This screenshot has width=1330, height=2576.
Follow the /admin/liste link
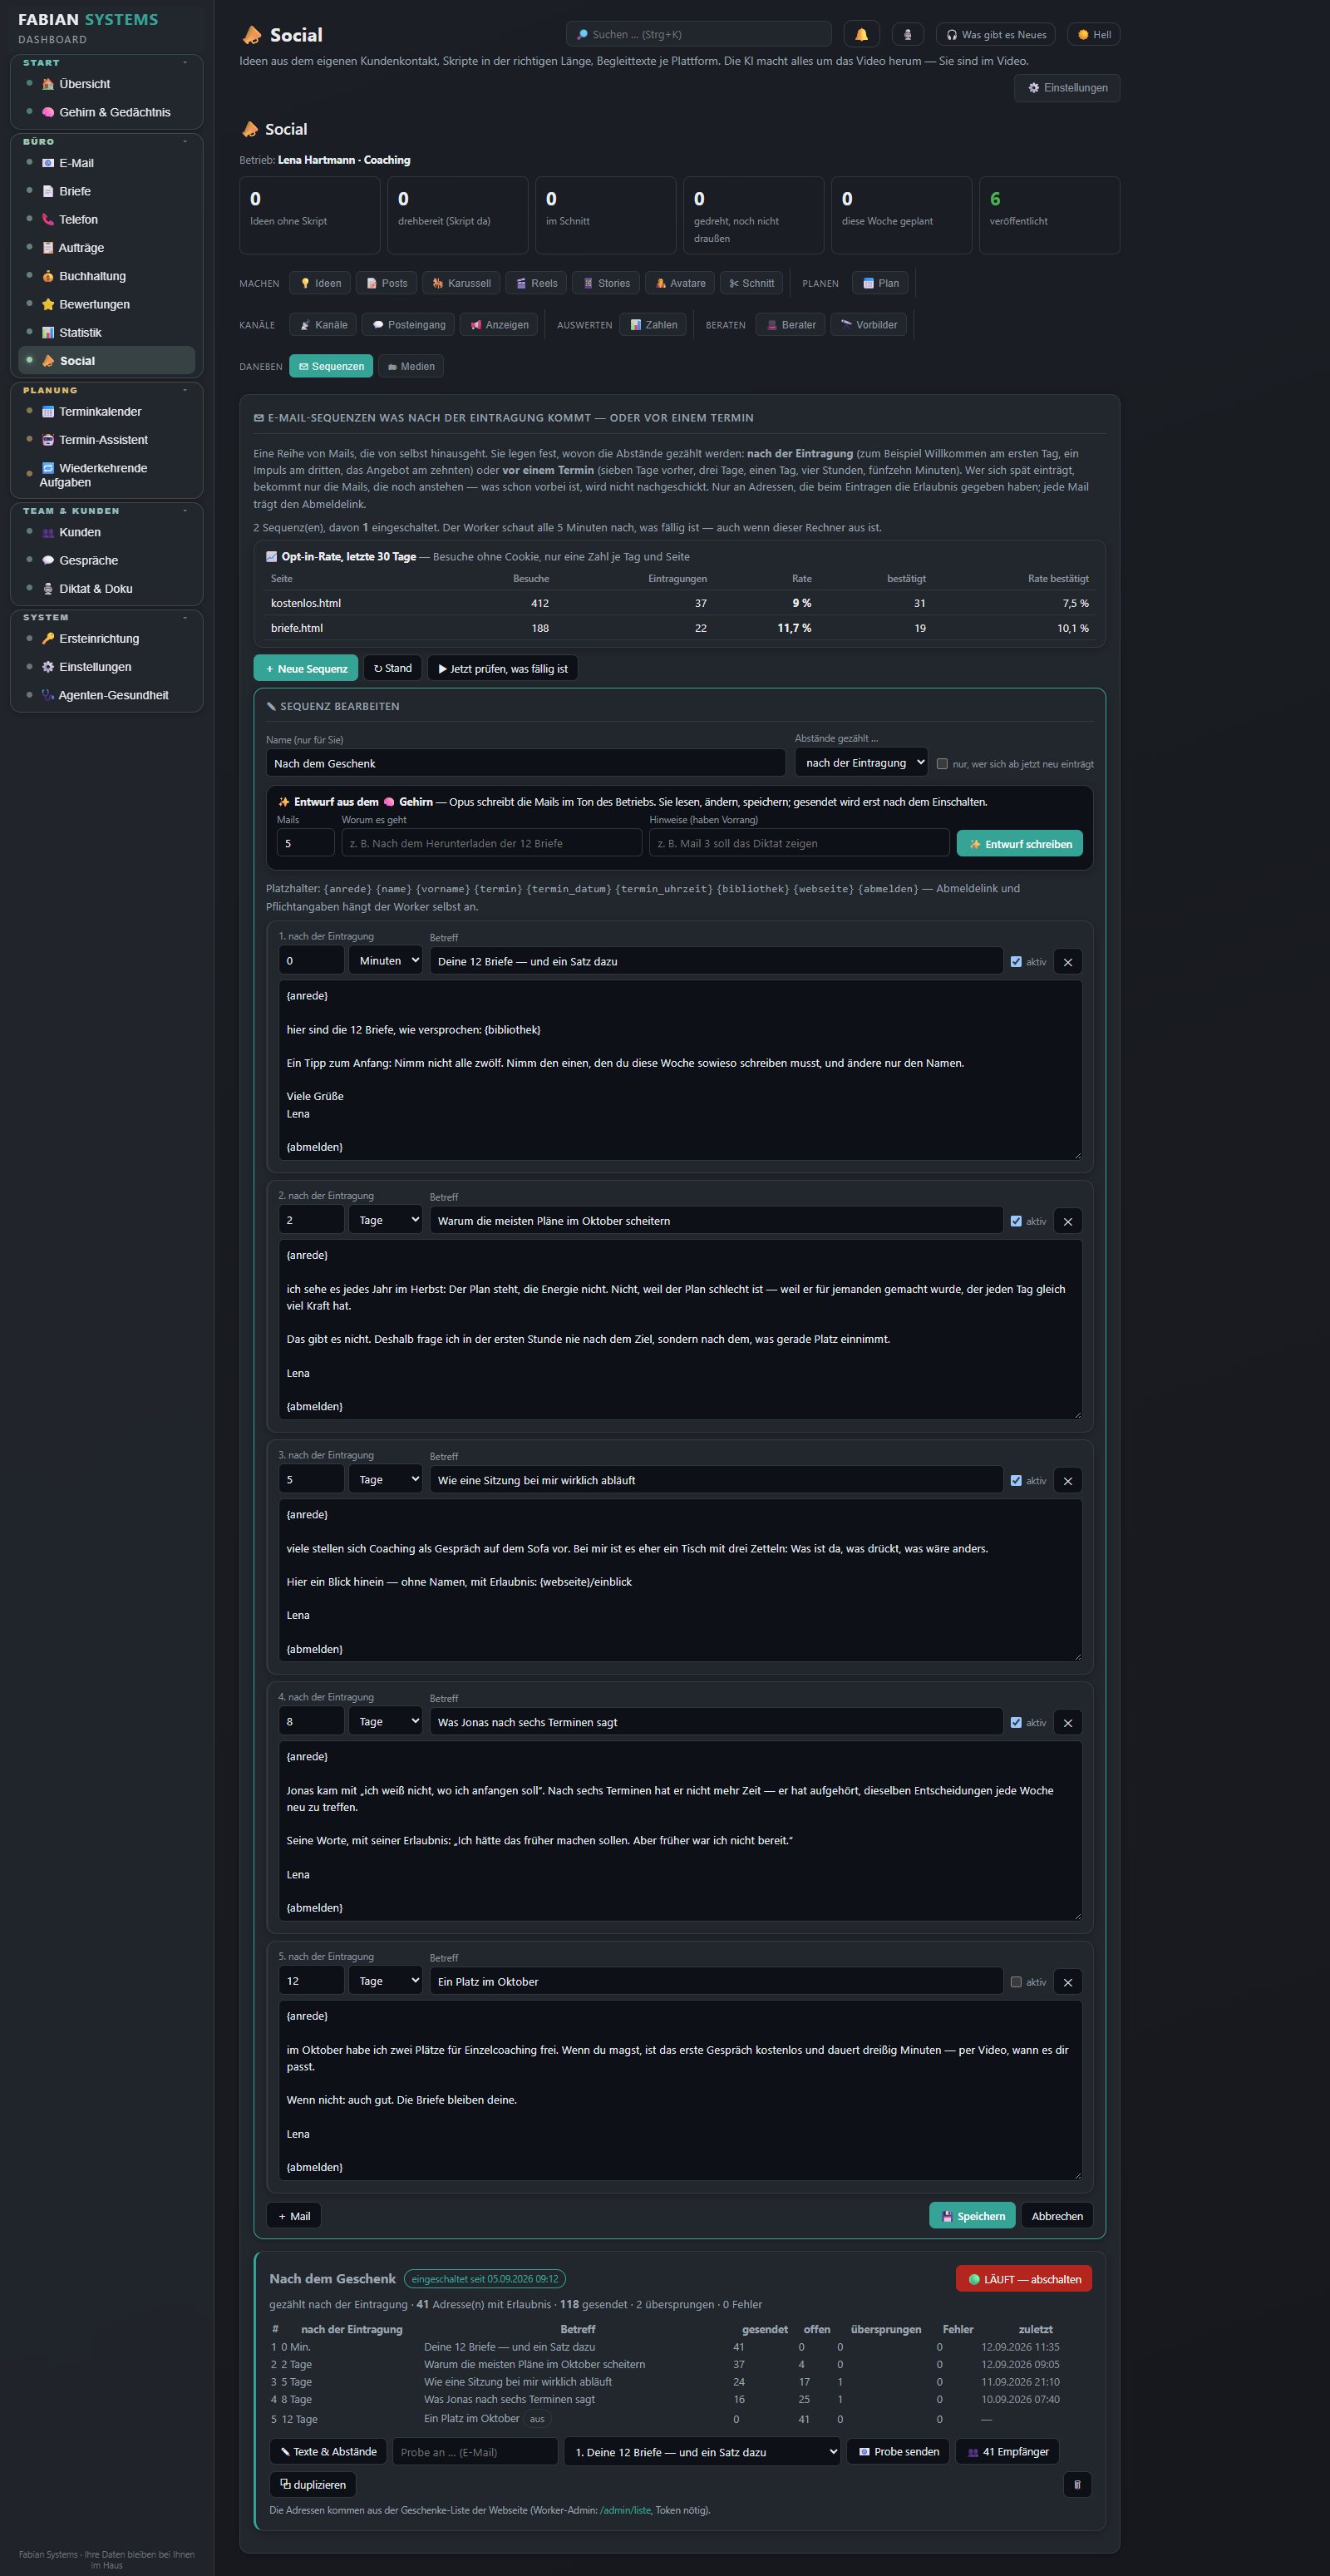point(625,2510)
